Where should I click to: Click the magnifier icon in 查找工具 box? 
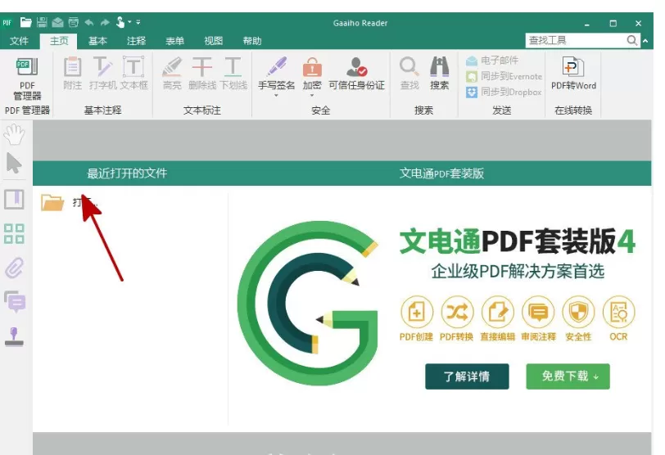click(632, 41)
